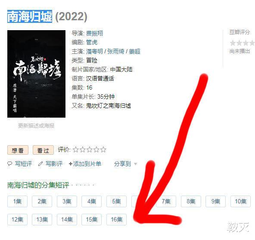
Task: Open director 费振翔 link
Action: (94, 33)
